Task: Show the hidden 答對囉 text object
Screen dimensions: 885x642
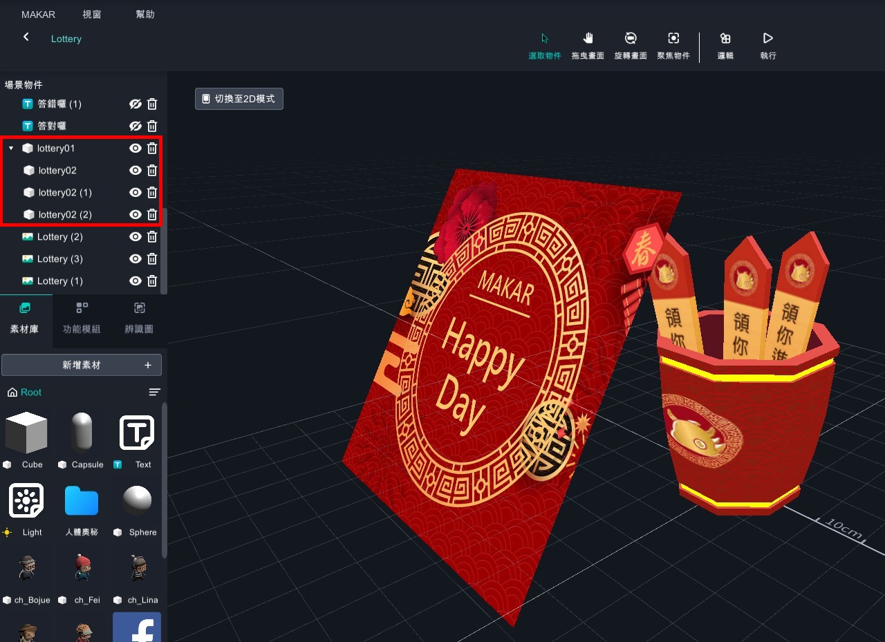Action: click(136, 126)
